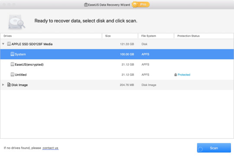This screenshot has height=158, width=234.
Task: Click the EaseUS(encrypted) volume icon
Action: pyautogui.click(x=13, y=64)
